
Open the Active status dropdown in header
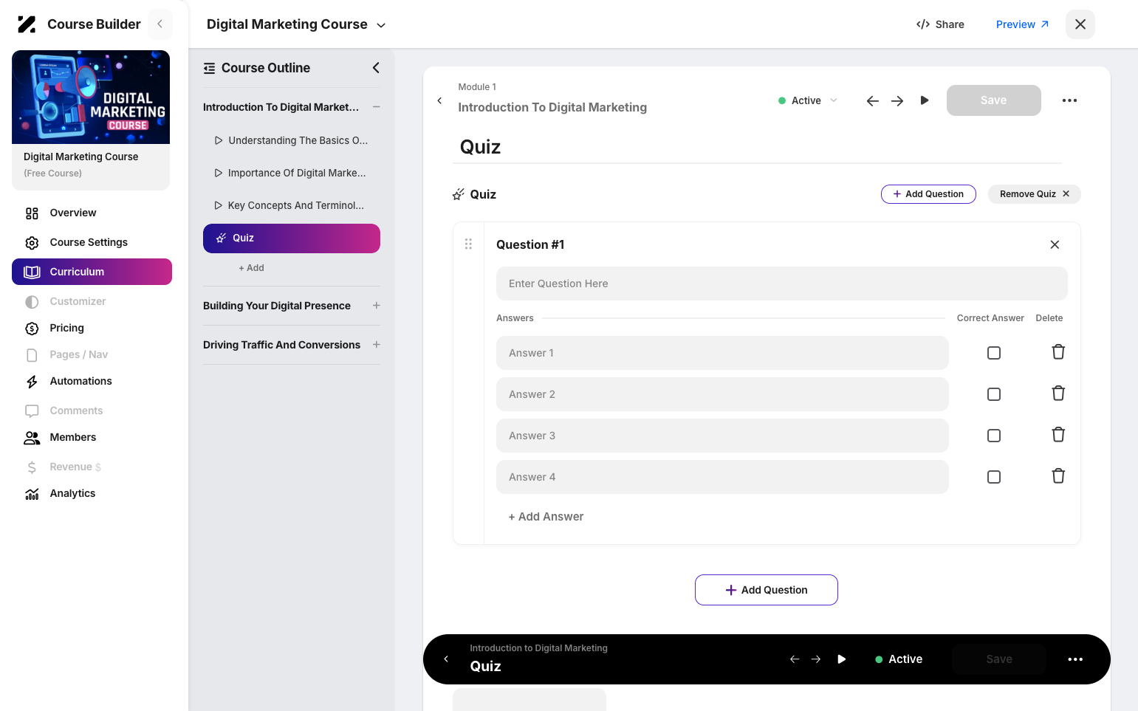click(808, 100)
